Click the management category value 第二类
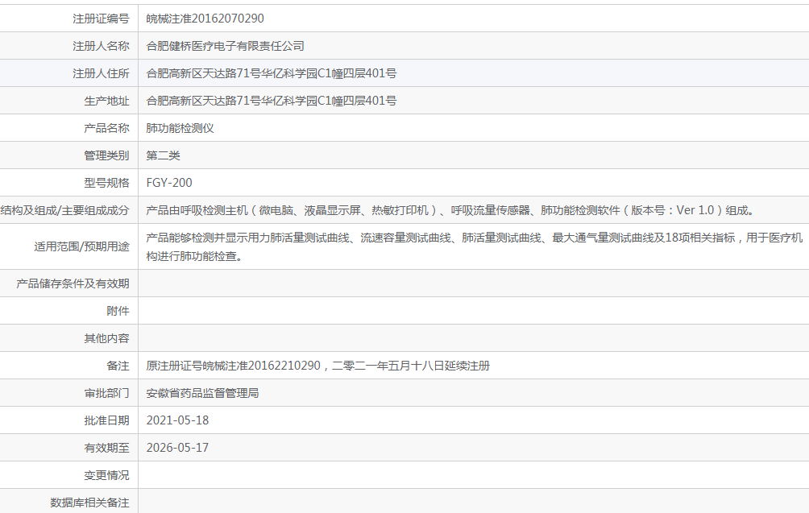This screenshot has width=809, height=513. [163, 155]
